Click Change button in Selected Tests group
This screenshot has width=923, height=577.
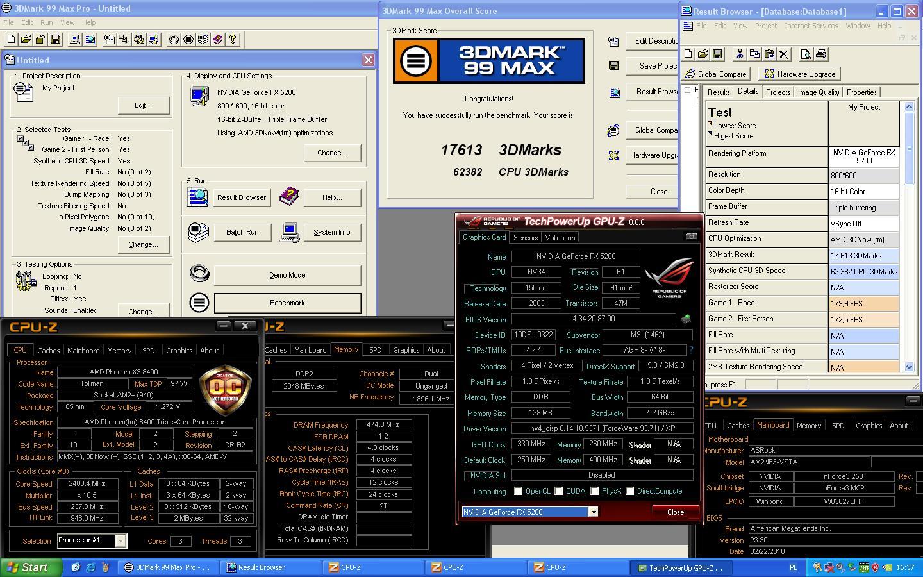(143, 244)
